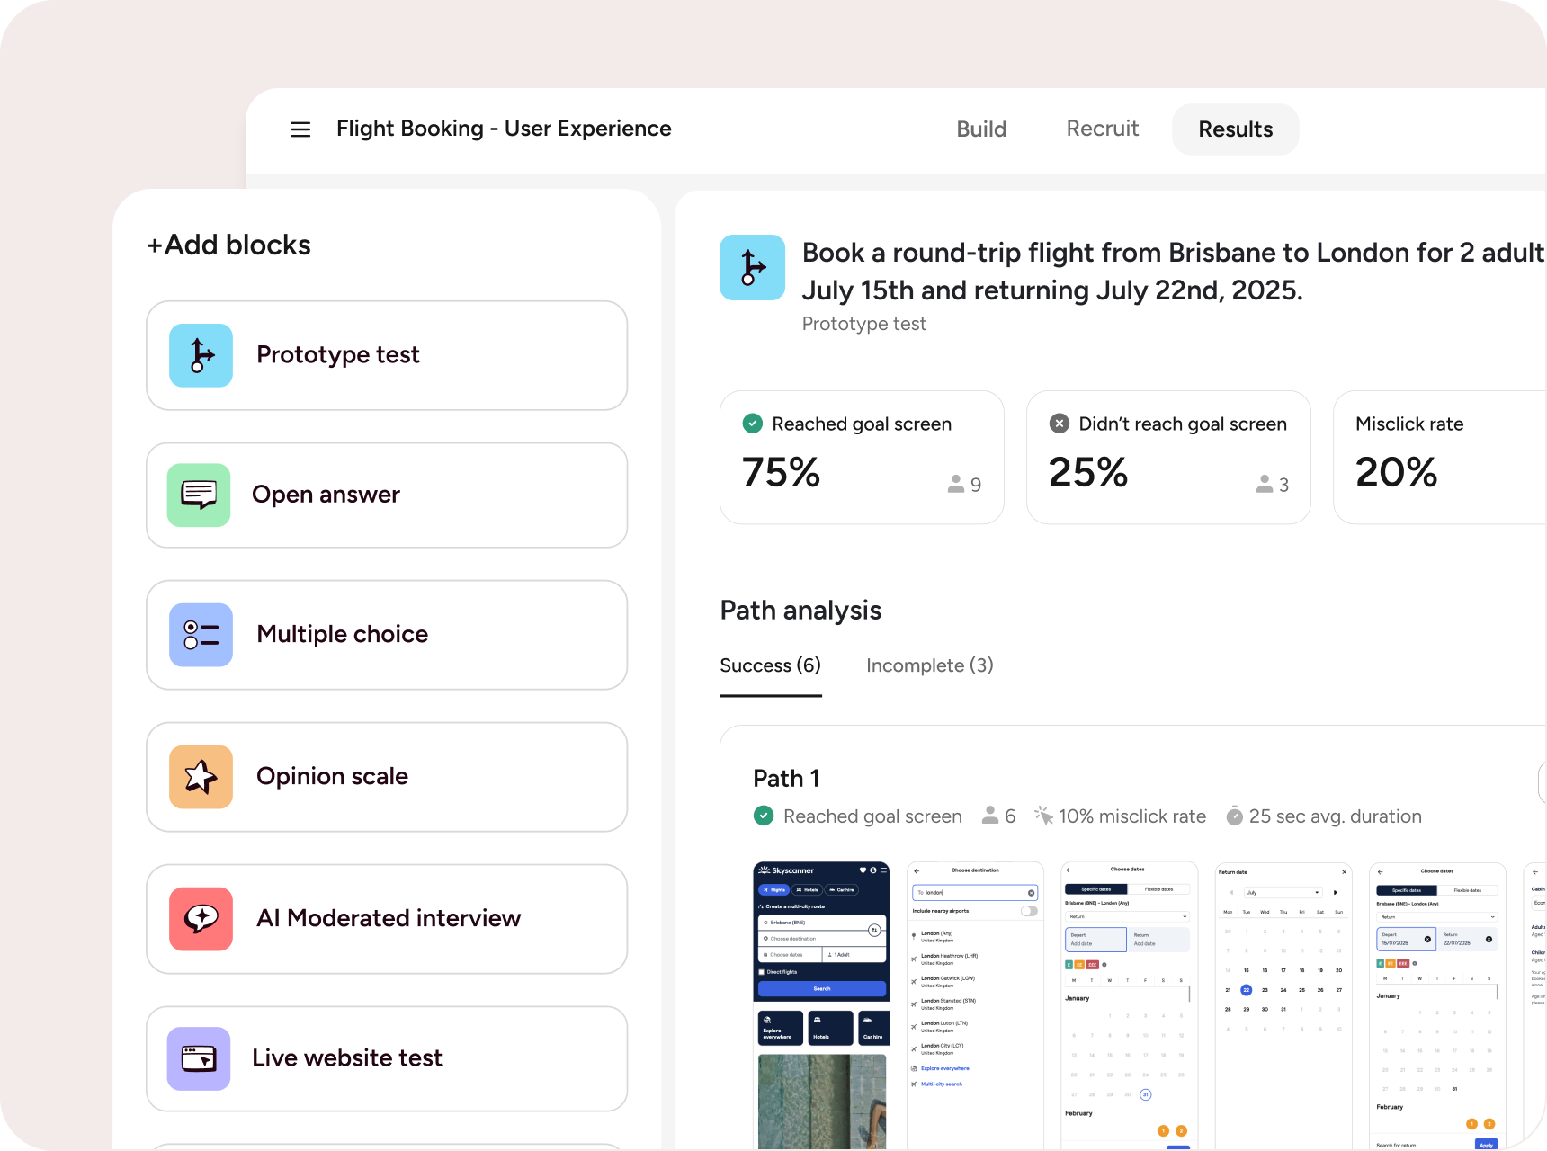Click the Path 1 heading
This screenshot has width=1547, height=1151.
pos(786,779)
